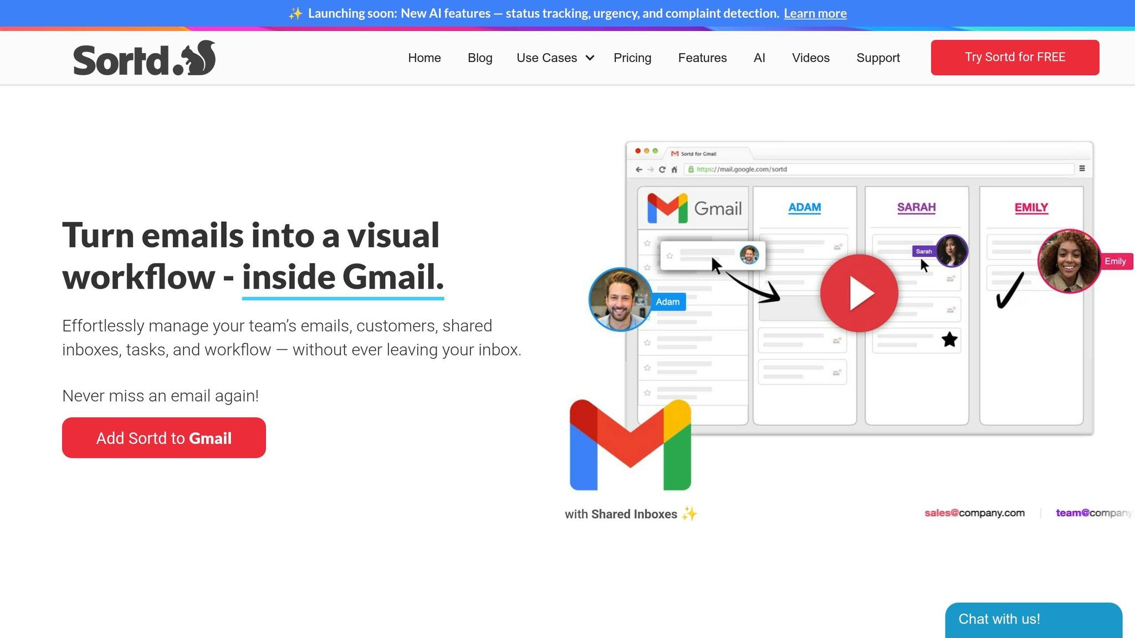Screen dimensions: 1135x638
Task: Click Adam's profile photo
Action: pyautogui.click(x=620, y=300)
